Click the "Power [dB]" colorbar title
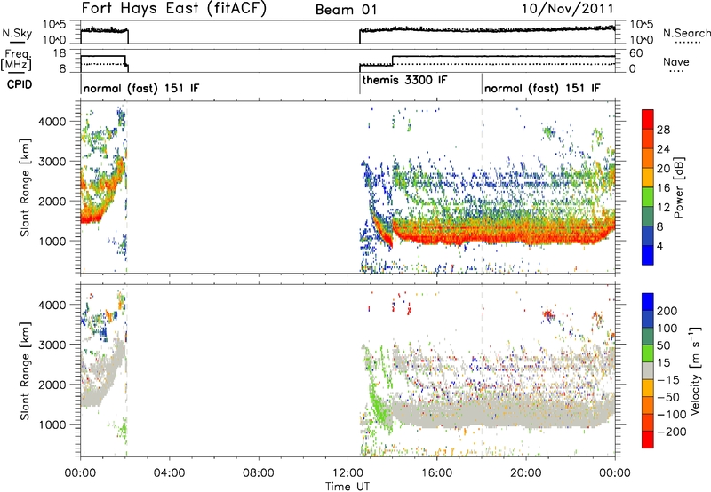 pyautogui.click(x=678, y=187)
